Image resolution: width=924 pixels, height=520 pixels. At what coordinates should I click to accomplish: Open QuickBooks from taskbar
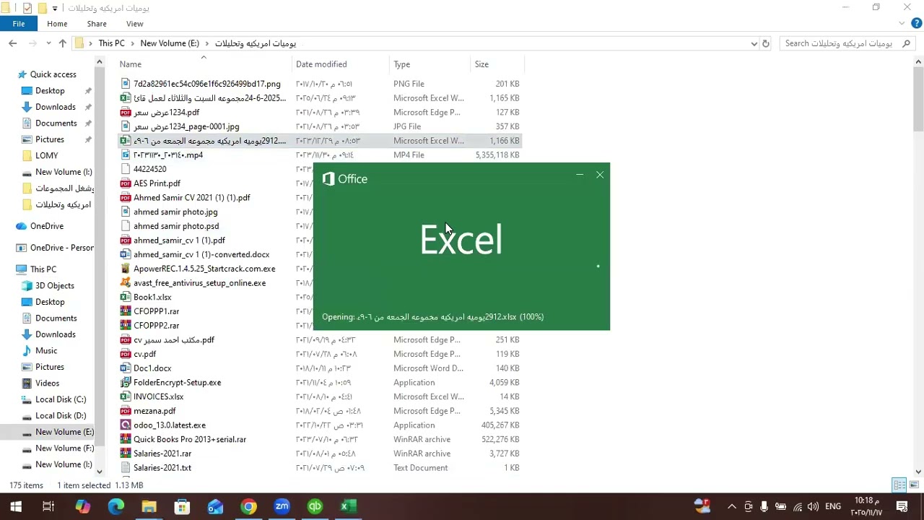[315, 506]
